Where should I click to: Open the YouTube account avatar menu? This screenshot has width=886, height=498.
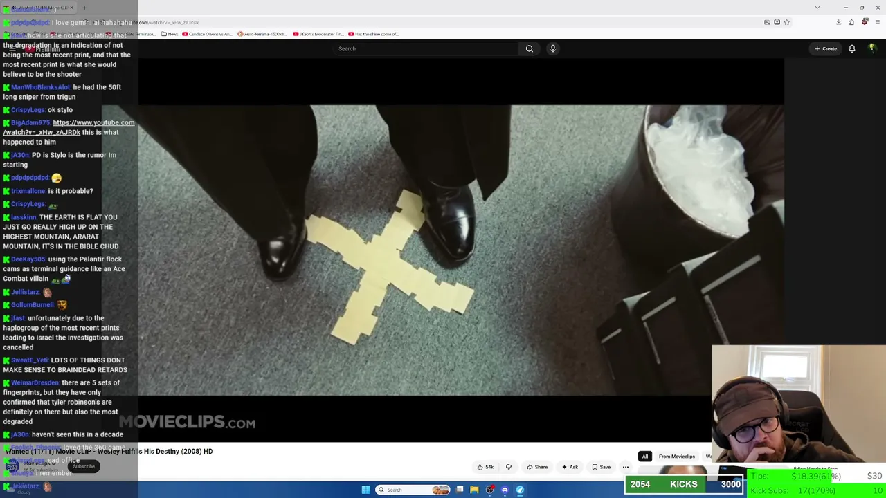point(872,48)
